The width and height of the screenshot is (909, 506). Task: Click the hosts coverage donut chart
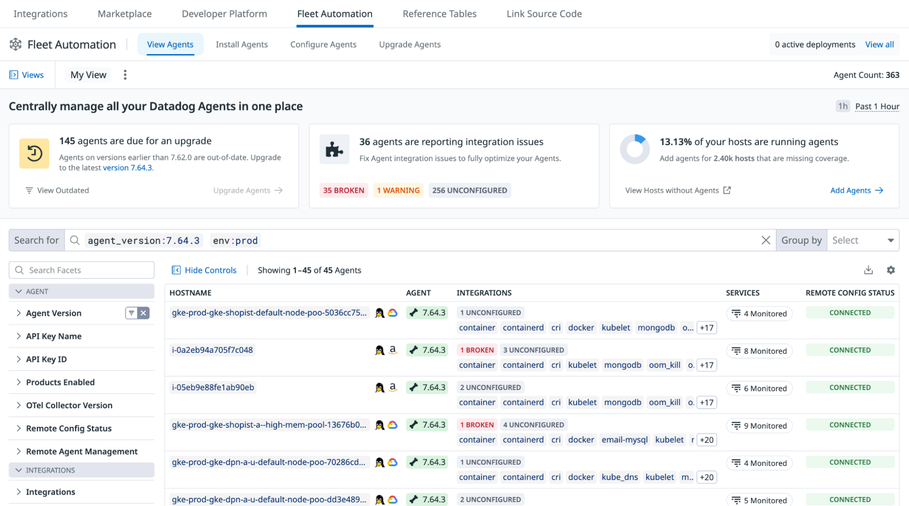coord(635,149)
